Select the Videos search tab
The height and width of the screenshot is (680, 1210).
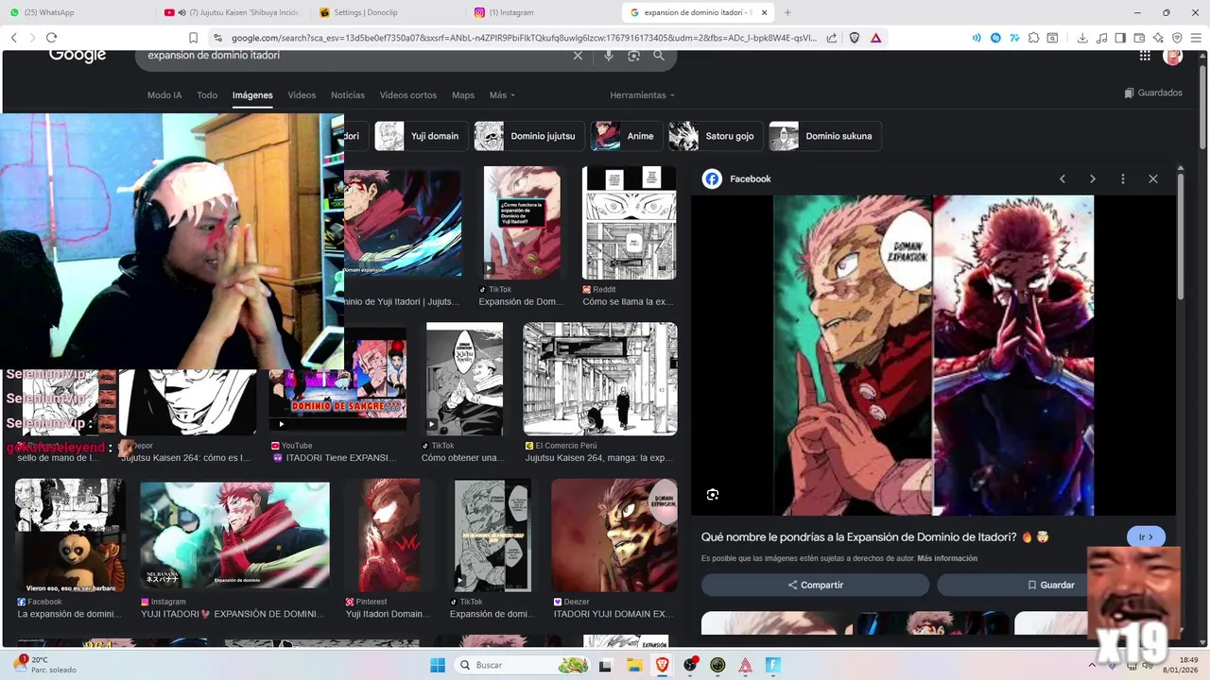(x=302, y=95)
